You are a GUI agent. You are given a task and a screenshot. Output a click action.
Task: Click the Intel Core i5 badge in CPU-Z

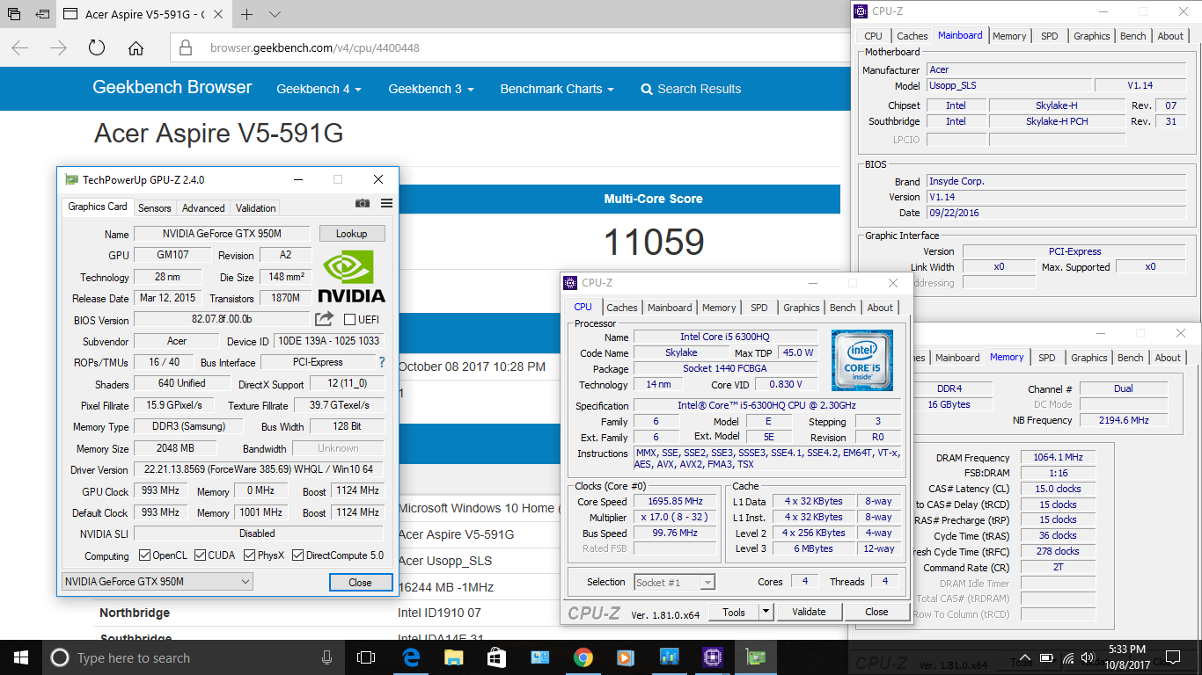[862, 359]
